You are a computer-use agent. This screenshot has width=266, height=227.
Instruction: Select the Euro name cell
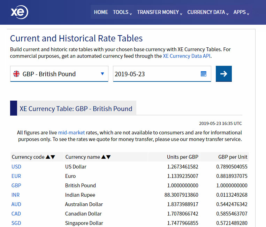coord(70,176)
